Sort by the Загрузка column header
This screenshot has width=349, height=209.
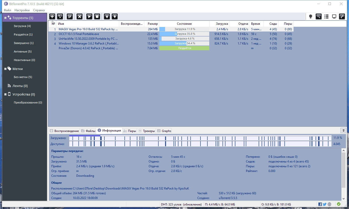click(x=219, y=24)
